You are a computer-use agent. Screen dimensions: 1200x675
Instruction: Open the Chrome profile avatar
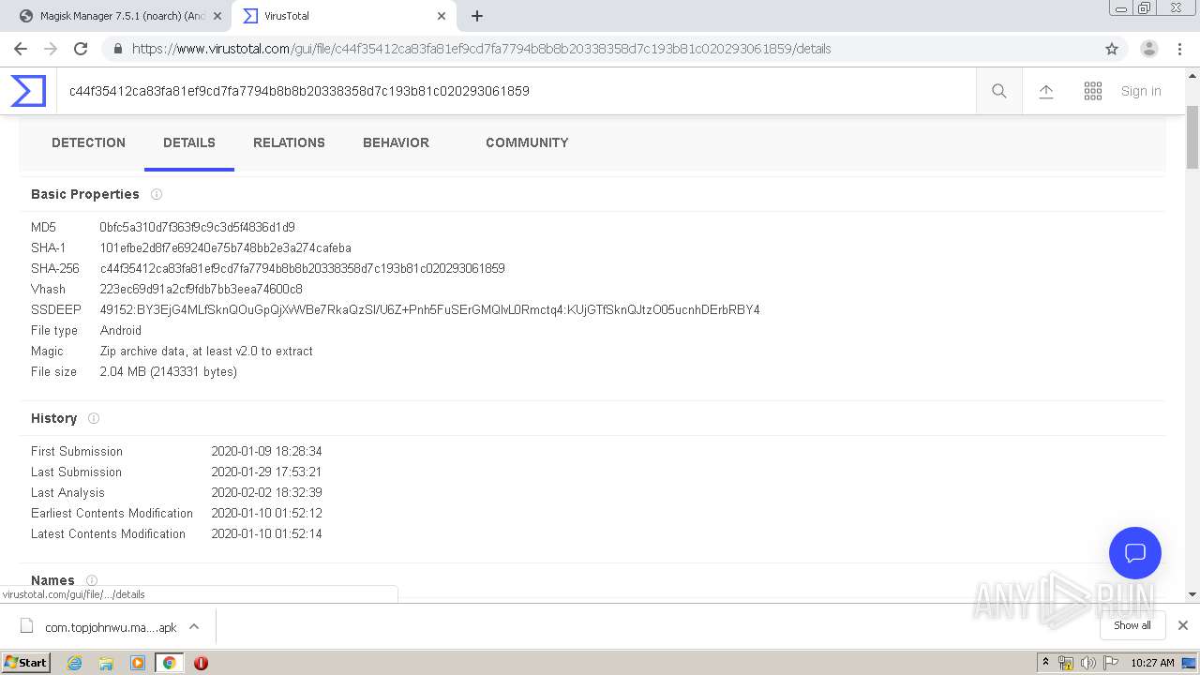[1149, 49]
